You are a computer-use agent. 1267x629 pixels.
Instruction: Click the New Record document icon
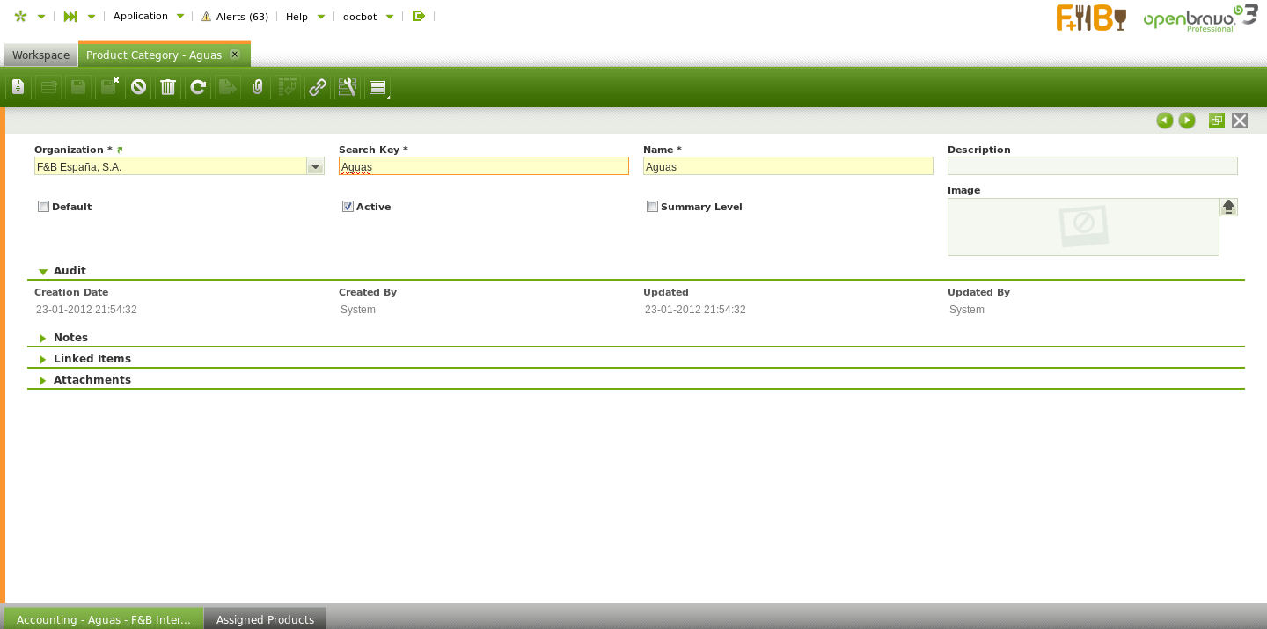tap(18, 87)
